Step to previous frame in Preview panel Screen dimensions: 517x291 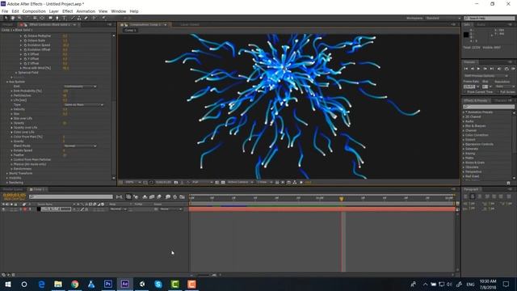(x=472, y=69)
